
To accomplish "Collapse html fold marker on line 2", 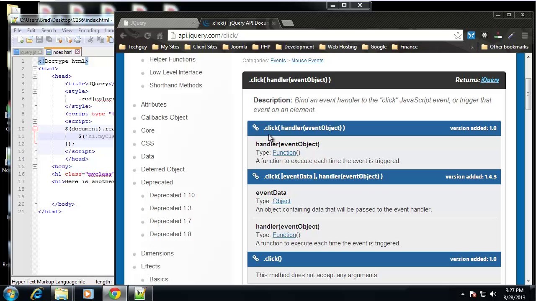I will point(35,69).
